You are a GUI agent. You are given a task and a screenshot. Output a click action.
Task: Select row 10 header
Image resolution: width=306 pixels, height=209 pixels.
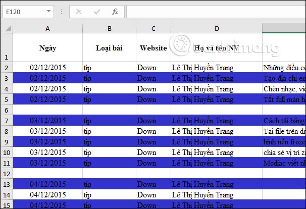[x=7, y=152]
